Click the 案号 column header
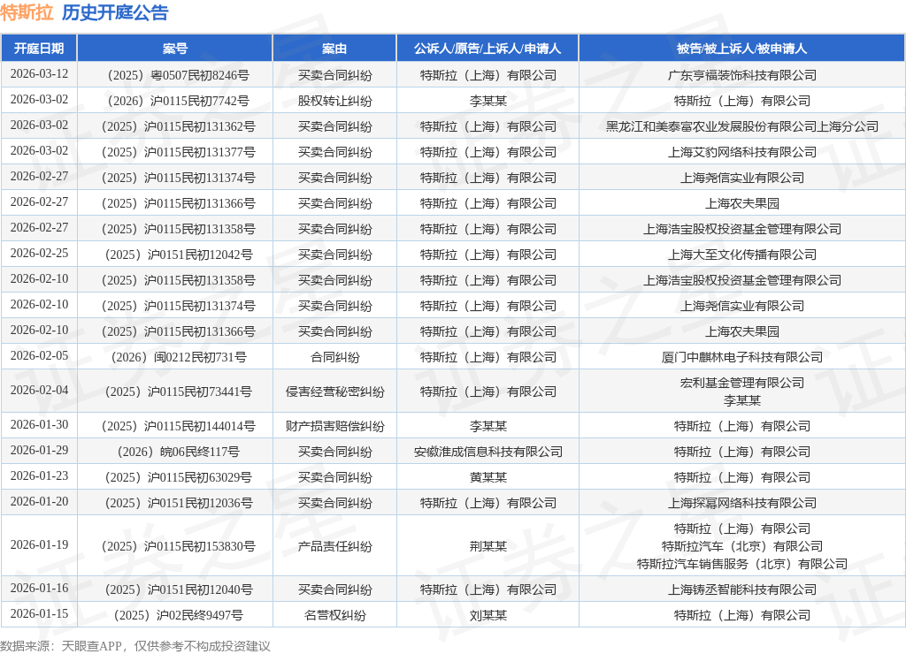 click(174, 49)
